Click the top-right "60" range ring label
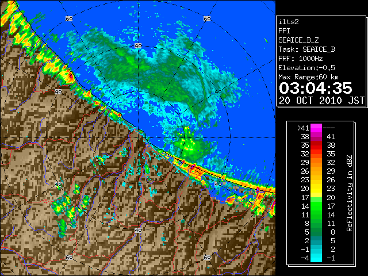The height and width of the screenshot is (276, 368). 207,18
